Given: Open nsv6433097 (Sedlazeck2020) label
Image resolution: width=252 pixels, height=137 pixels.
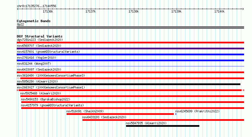Looking at the screenshot, I should coord(39,69).
